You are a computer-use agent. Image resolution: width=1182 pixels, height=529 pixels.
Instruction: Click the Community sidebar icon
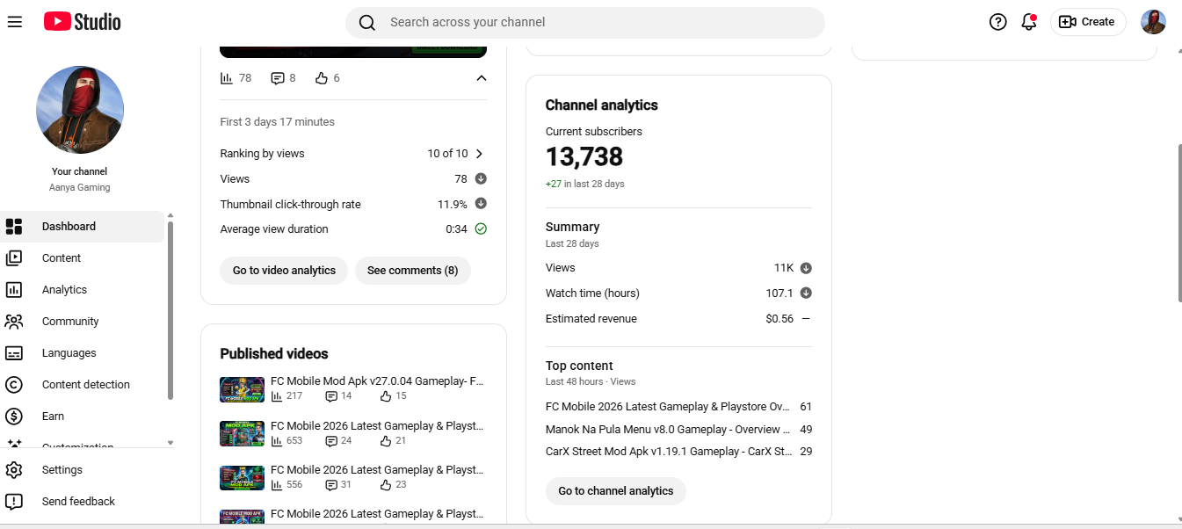tap(14, 322)
